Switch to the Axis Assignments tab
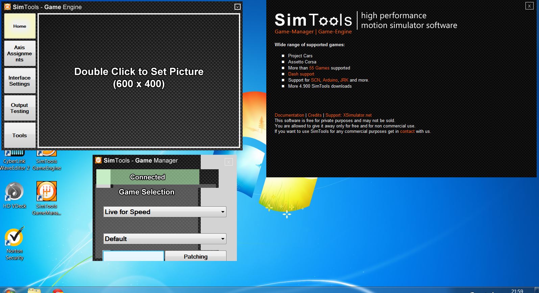Screen dimensions: 539x293 [20, 53]
